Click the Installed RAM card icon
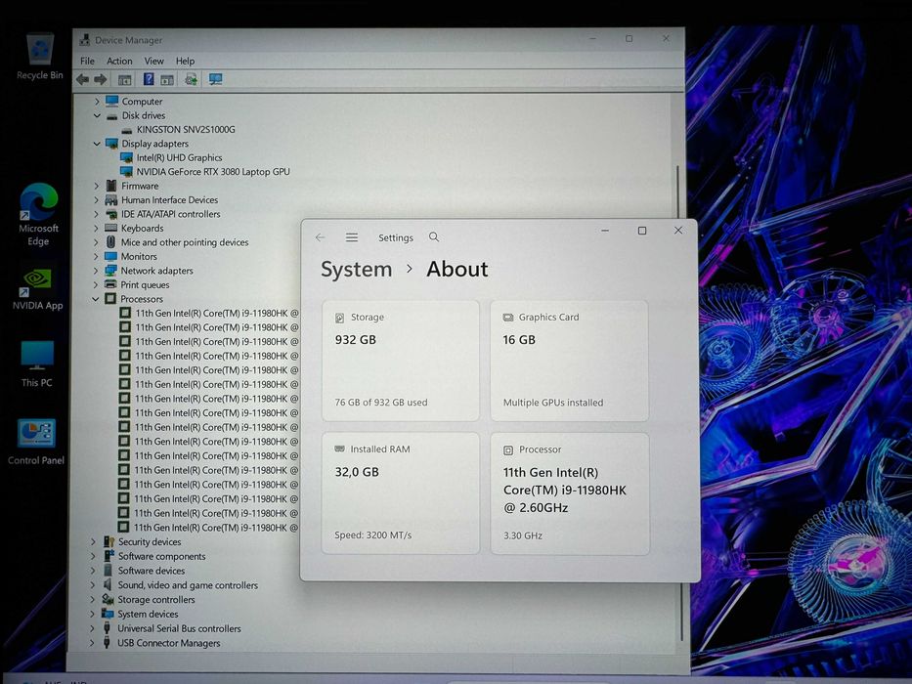This screenshot has height=684, width=912. pyautogui.click(x=339, y=449)
